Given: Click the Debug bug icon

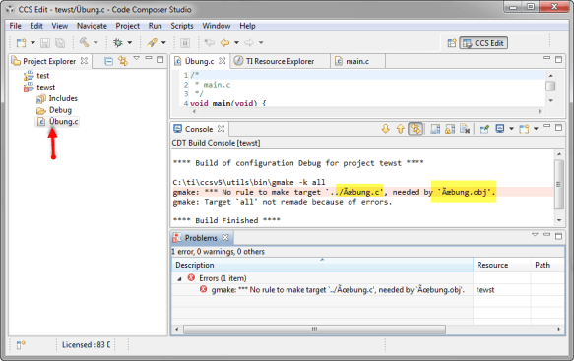Looking at the screenshot, I should 118,43.
